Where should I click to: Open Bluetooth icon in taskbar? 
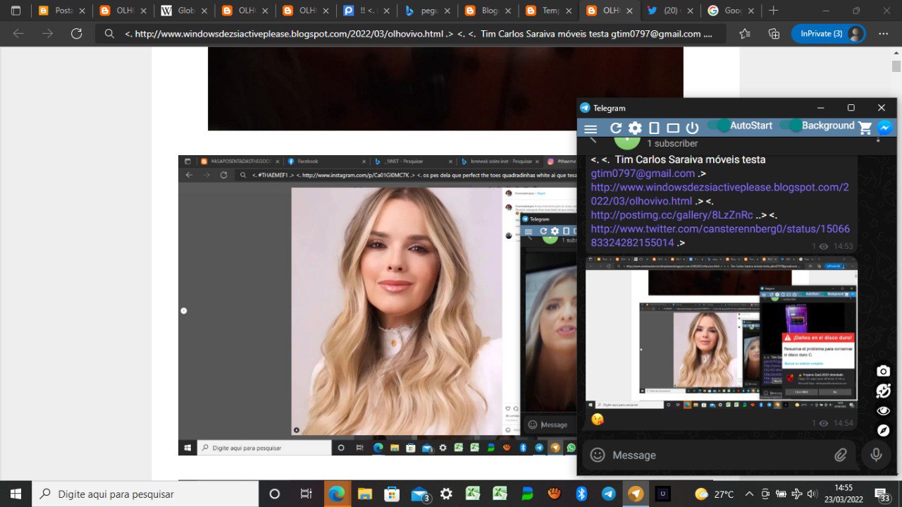point(581,494)
